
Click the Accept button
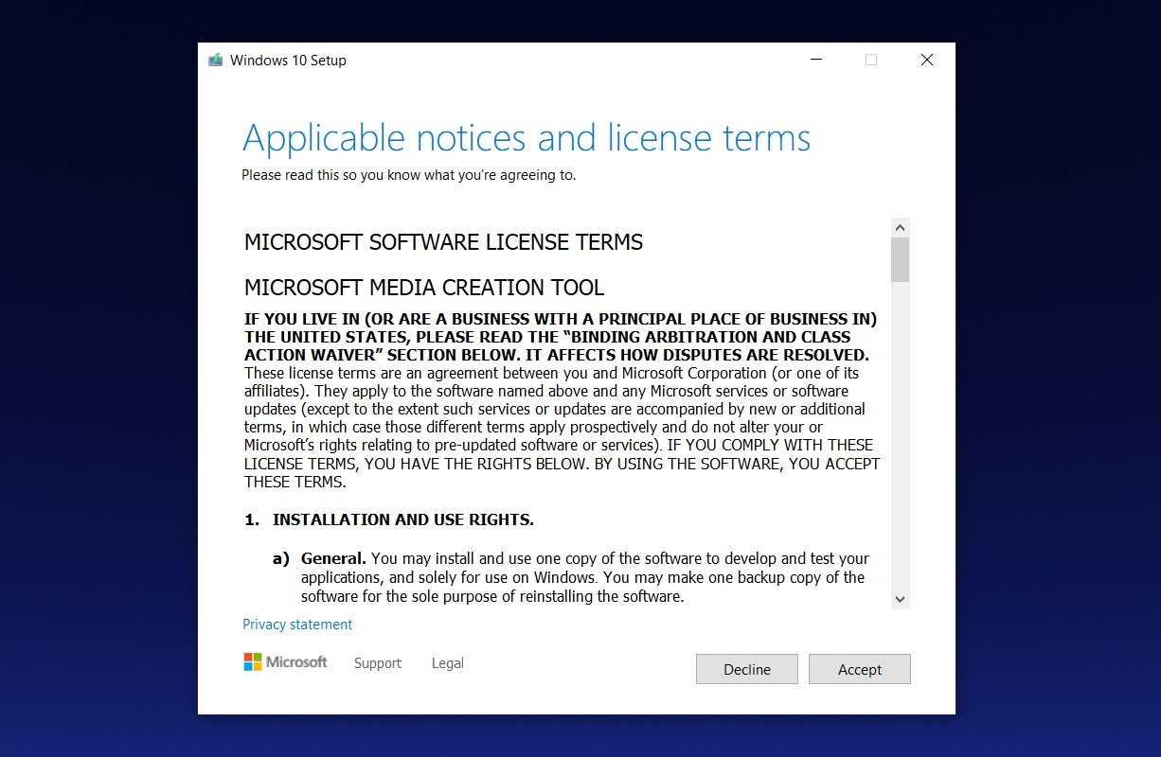860,669
